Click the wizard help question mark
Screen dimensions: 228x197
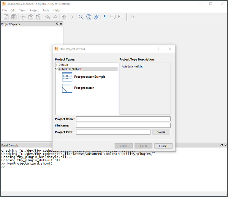click(158, 49)
